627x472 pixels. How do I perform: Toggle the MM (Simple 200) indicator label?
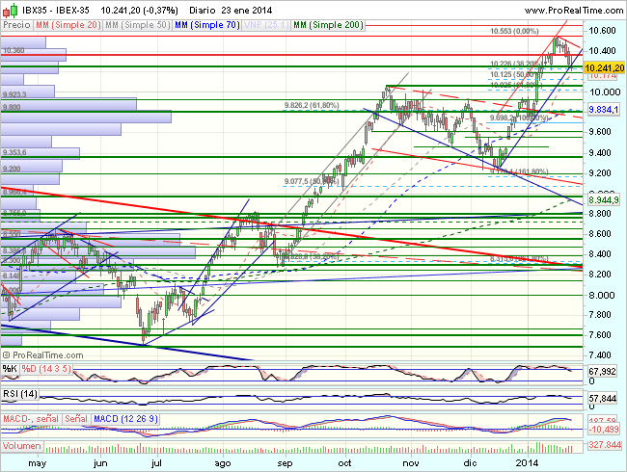328,25
